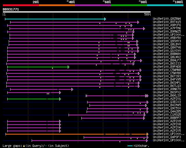This screenshot has width=186, height=148.
Task: Select the UniRef100_B6SHP1 label
Action: click(167, 83)
